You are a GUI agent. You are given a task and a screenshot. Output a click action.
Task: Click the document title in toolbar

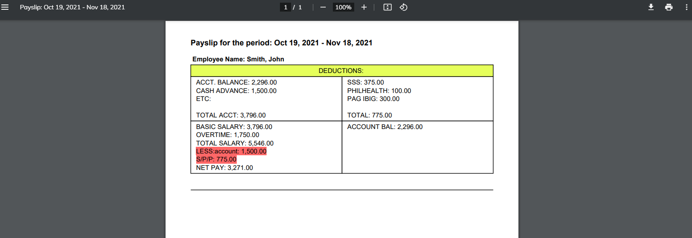(x=73, y=7)
